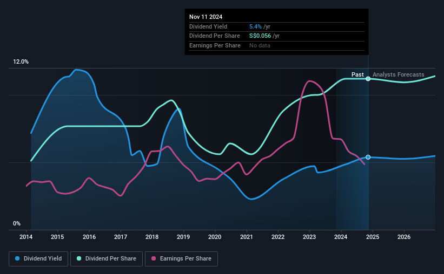Select the blue data point marker at Nov 2024
444x274 pixels.
(368, 157)
